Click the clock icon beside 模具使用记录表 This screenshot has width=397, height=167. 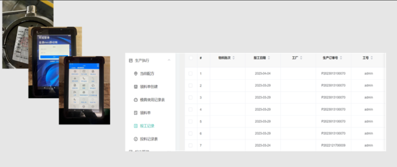(135, 100)
